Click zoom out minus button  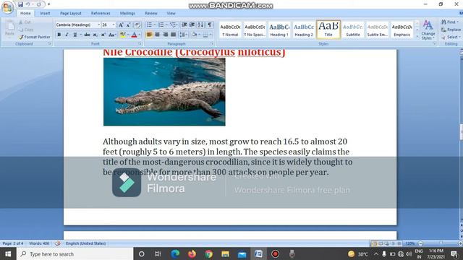point(420,243)
